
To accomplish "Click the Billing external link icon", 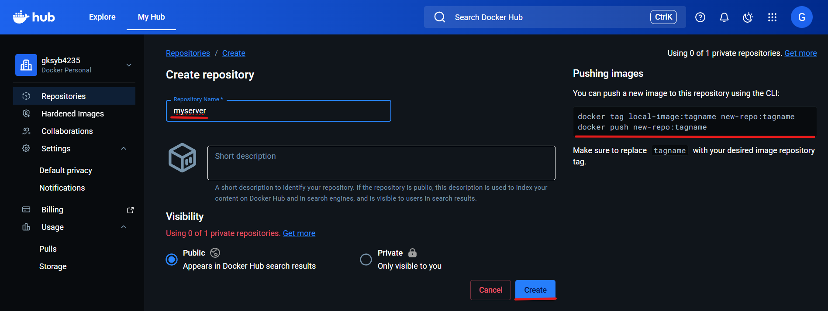I will coord(130,210).
